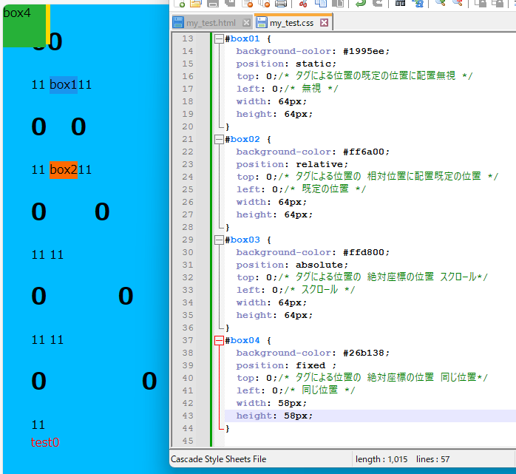Screen dimensions: 516x474
Task: Click the red 'test0' text in browser
Action: 45,442
